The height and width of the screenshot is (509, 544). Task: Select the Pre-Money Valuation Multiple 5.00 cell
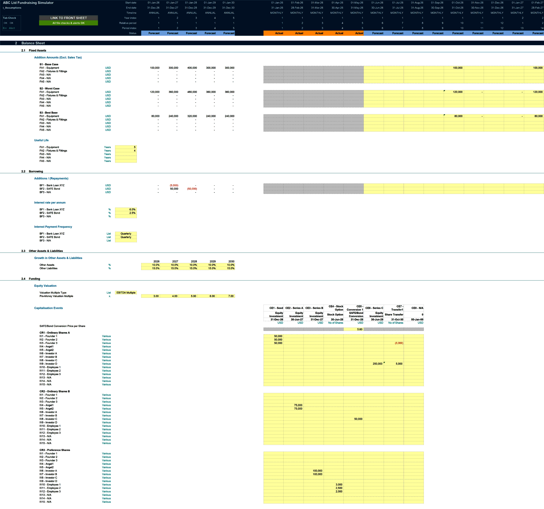click(x=188, y=296)
